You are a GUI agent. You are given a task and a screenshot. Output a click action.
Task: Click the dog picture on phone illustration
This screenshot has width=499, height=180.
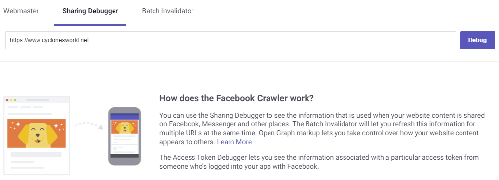tap(124, 127)
